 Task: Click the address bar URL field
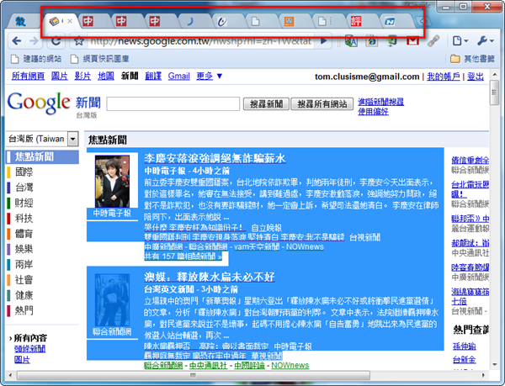point(202,41)
